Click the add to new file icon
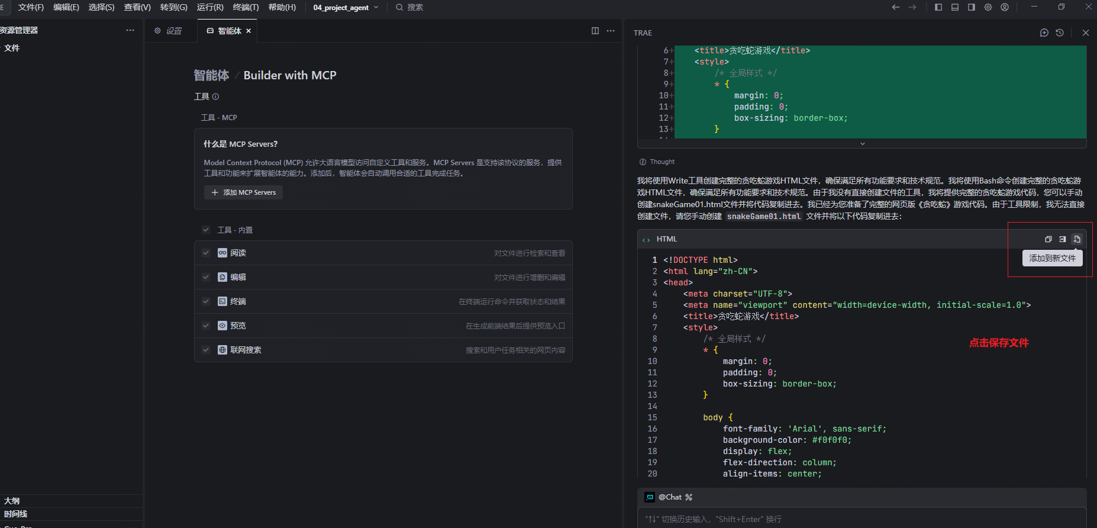The height and width of the screenshot is (528, 1097). [1077, 239]
